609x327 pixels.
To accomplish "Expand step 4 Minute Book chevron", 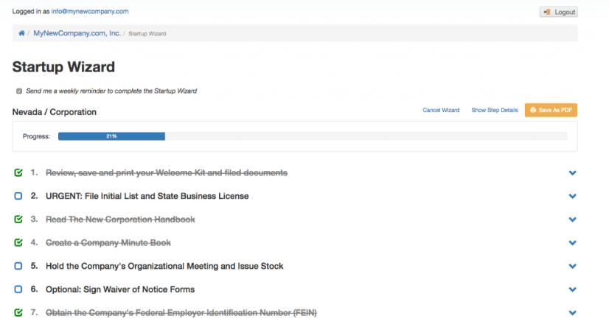I will pos(572,243).
